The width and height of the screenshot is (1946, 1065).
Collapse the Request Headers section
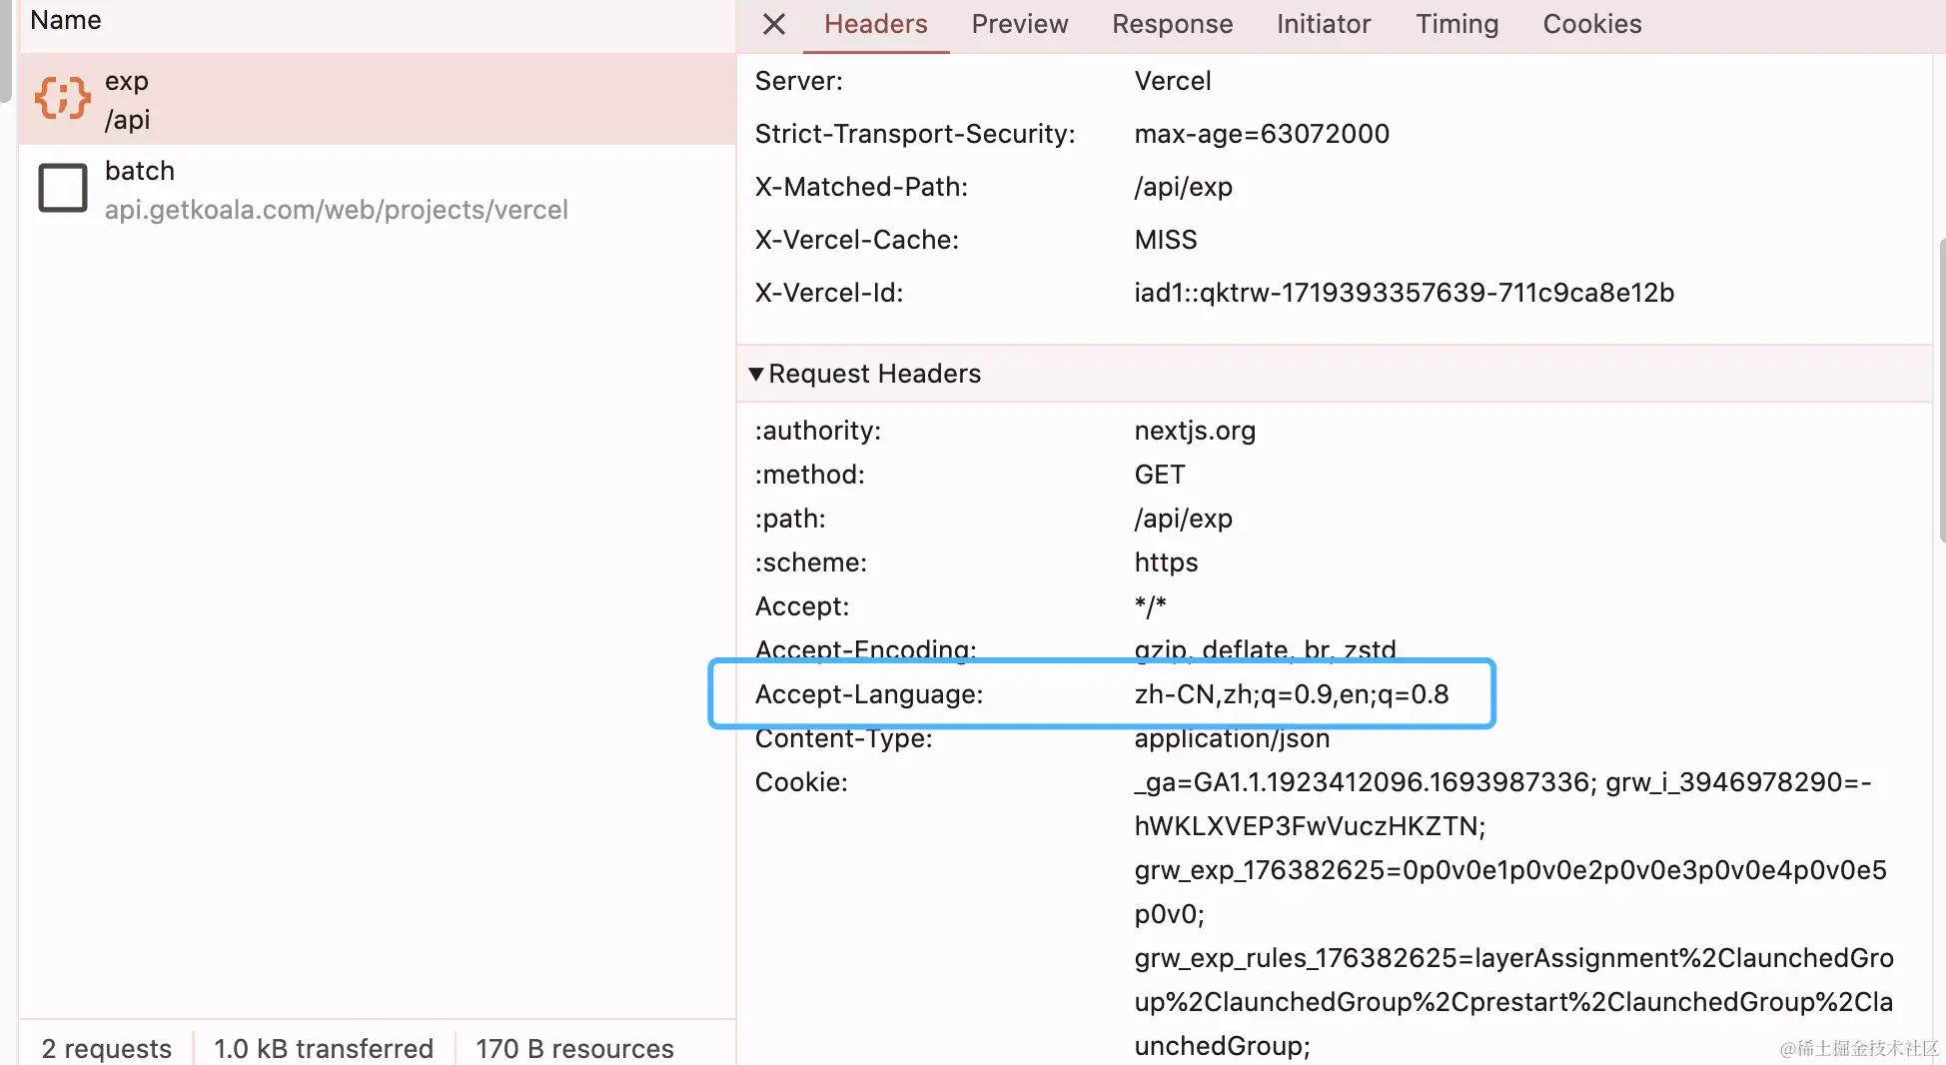pyautogui.click(x=756, y=374)
